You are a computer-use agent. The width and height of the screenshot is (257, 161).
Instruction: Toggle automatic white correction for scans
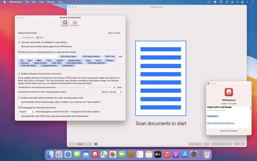pos(19,98)
